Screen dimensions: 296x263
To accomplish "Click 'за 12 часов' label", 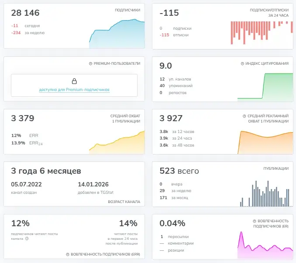I will [183, 132].
